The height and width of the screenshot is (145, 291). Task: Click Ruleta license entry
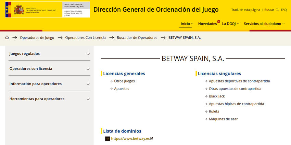click(214, 111)
